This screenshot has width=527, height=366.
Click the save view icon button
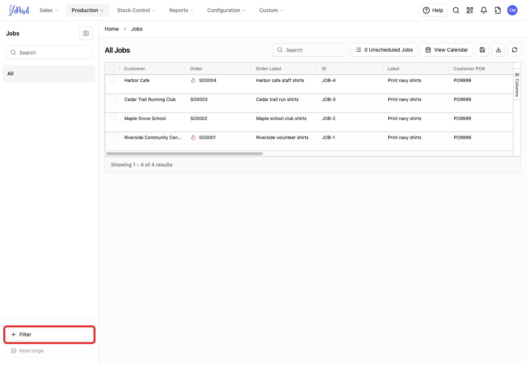pos(482,50)
